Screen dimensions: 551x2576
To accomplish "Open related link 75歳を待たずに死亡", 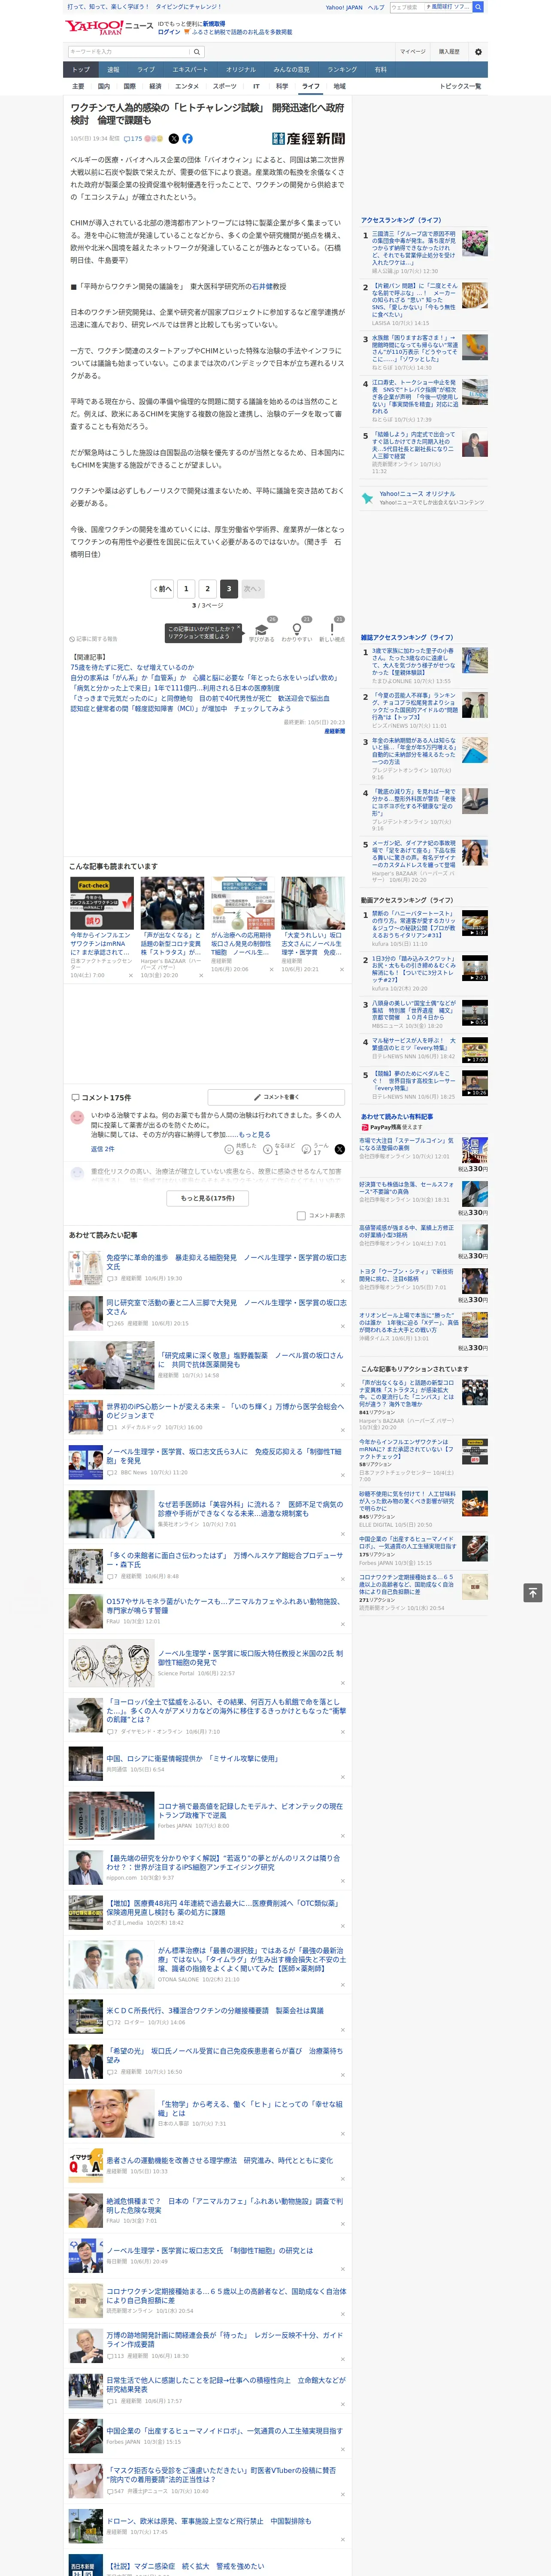I will point(132,667).
